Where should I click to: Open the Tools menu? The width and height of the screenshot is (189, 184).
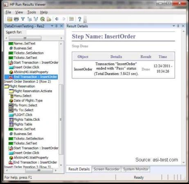point(32,12)
